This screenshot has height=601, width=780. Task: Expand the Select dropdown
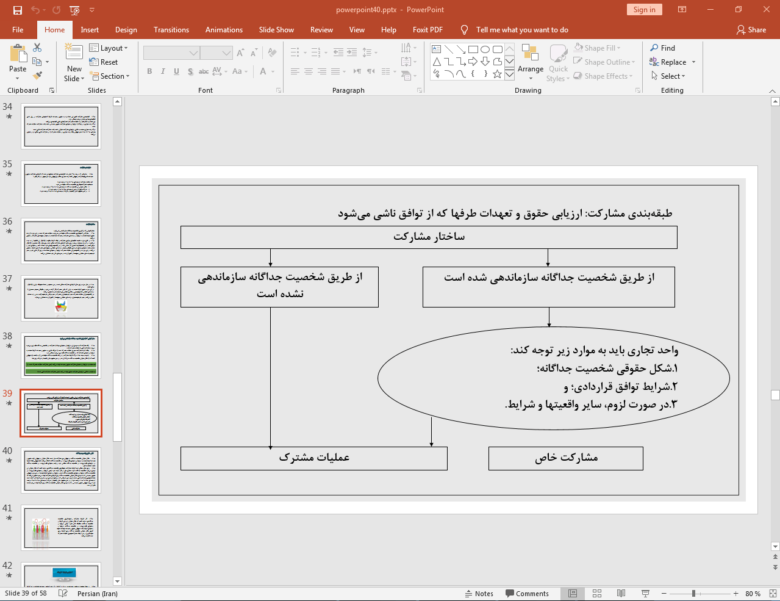click(668, 76)
